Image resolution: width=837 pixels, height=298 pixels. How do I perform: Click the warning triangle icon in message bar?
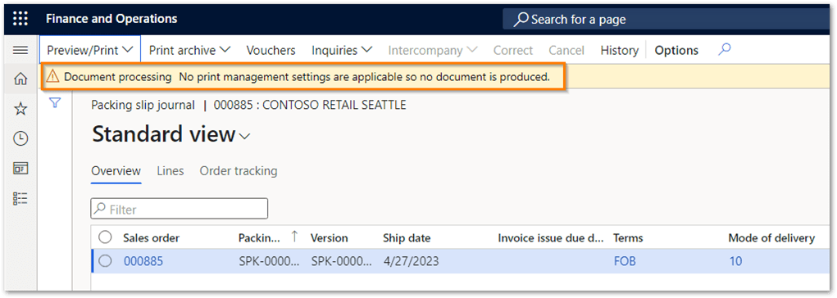[x=52, y=77]
